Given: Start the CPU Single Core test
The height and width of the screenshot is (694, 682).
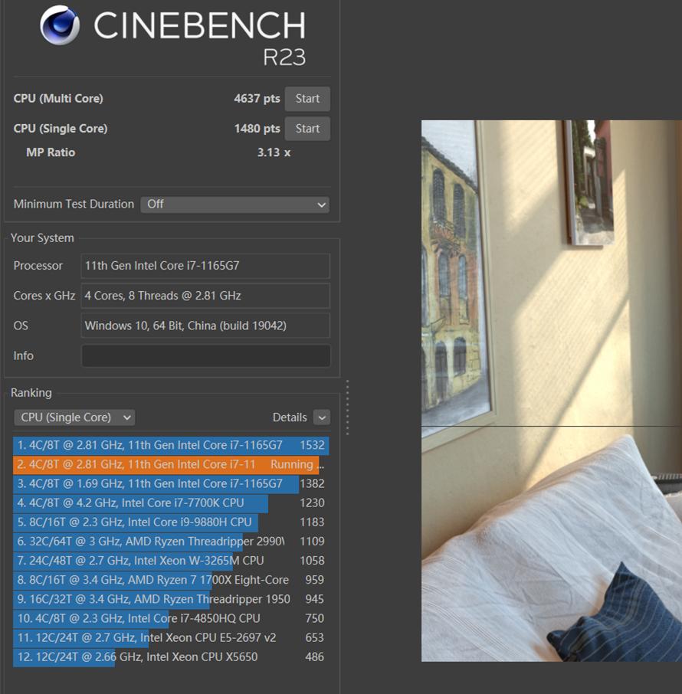Looking at the screenshot, I should tap(307, 129).
